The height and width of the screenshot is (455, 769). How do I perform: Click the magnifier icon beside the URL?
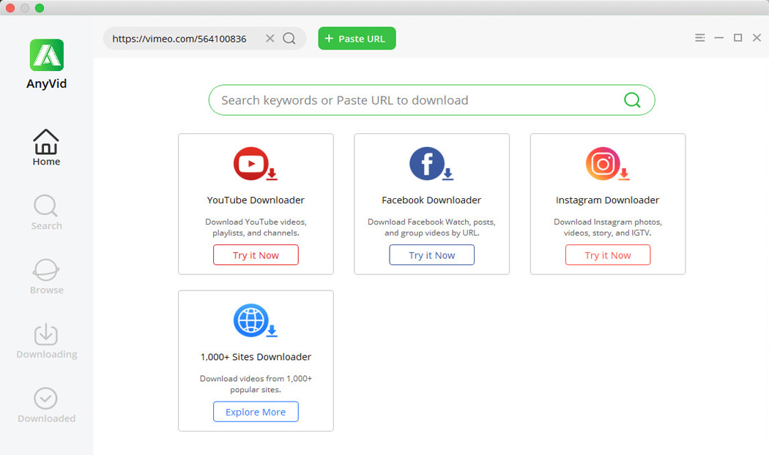289,38
